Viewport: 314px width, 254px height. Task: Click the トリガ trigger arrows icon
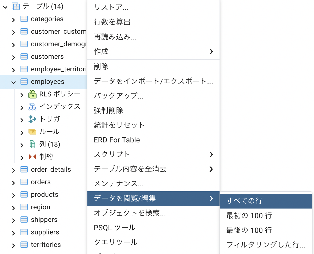[32, 119]
